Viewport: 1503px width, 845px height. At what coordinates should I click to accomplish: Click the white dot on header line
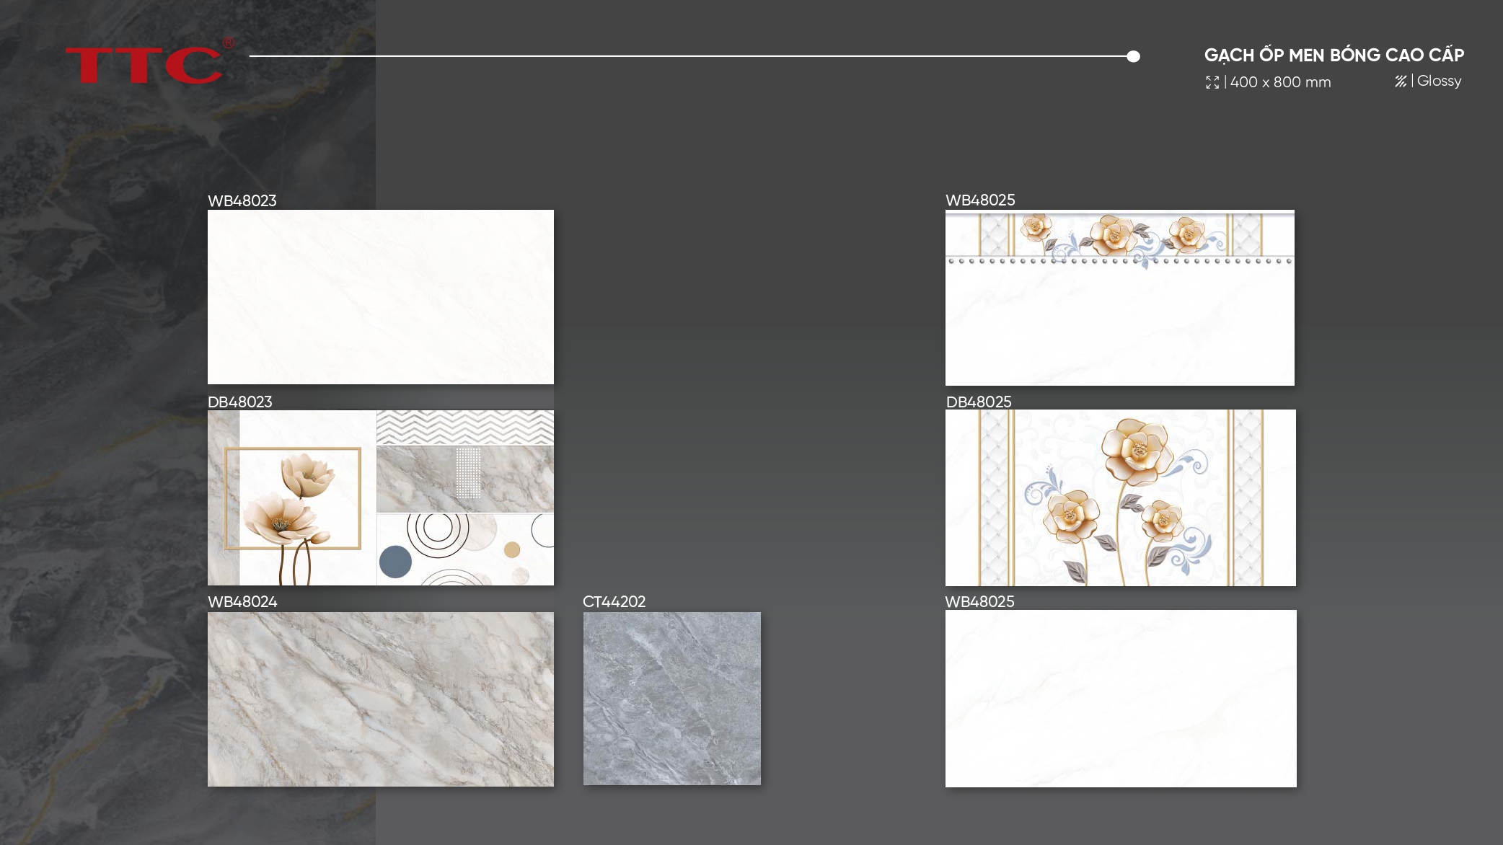[x=1133, y=56]
